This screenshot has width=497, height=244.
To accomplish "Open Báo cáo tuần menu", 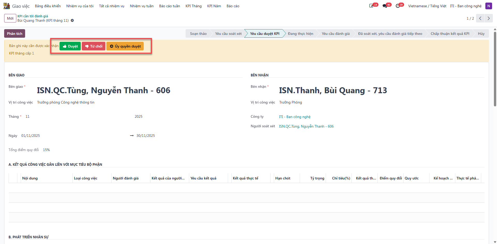I will point(170,6).
